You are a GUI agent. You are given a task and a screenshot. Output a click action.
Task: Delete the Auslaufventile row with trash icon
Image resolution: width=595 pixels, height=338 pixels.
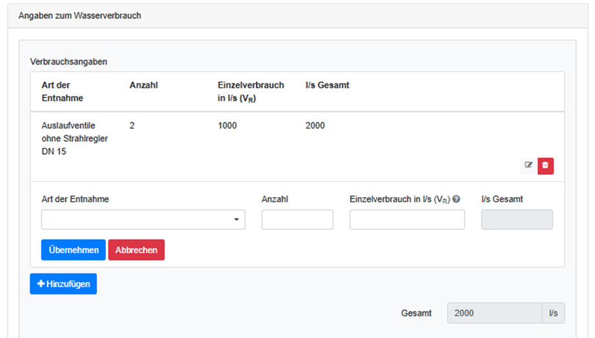pos(545,165)
